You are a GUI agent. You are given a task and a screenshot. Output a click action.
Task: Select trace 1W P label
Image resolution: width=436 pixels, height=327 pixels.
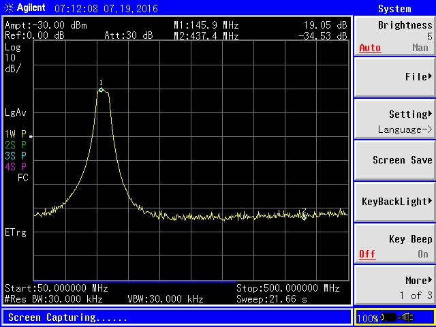(15, 134)
